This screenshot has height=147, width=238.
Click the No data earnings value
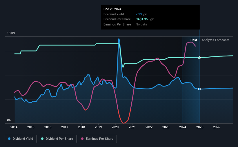141,24
